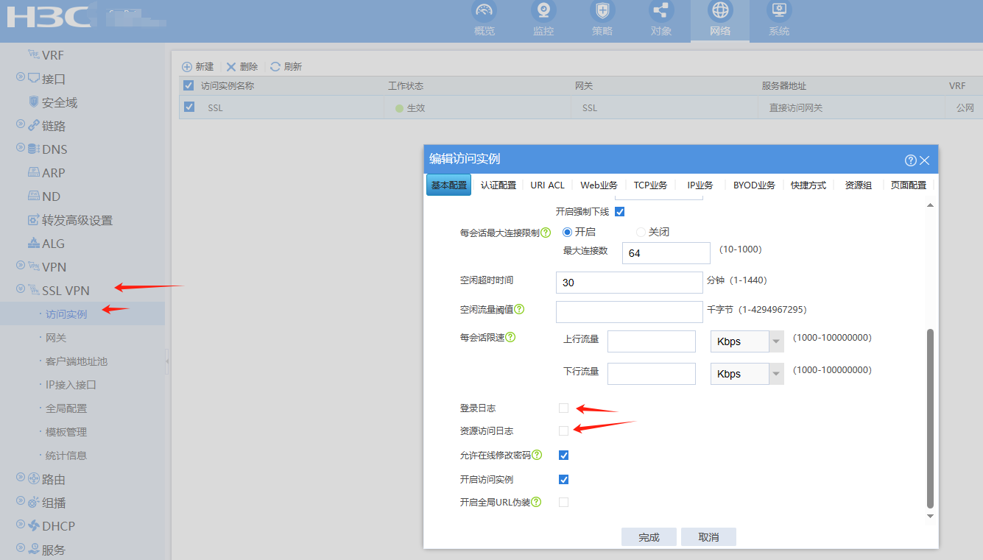Expand the VPN tree node
Viewport: 983px width, 560px height.
(21, 266)
